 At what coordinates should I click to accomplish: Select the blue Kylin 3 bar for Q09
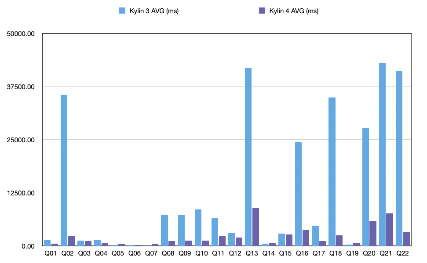pos(181,231)
